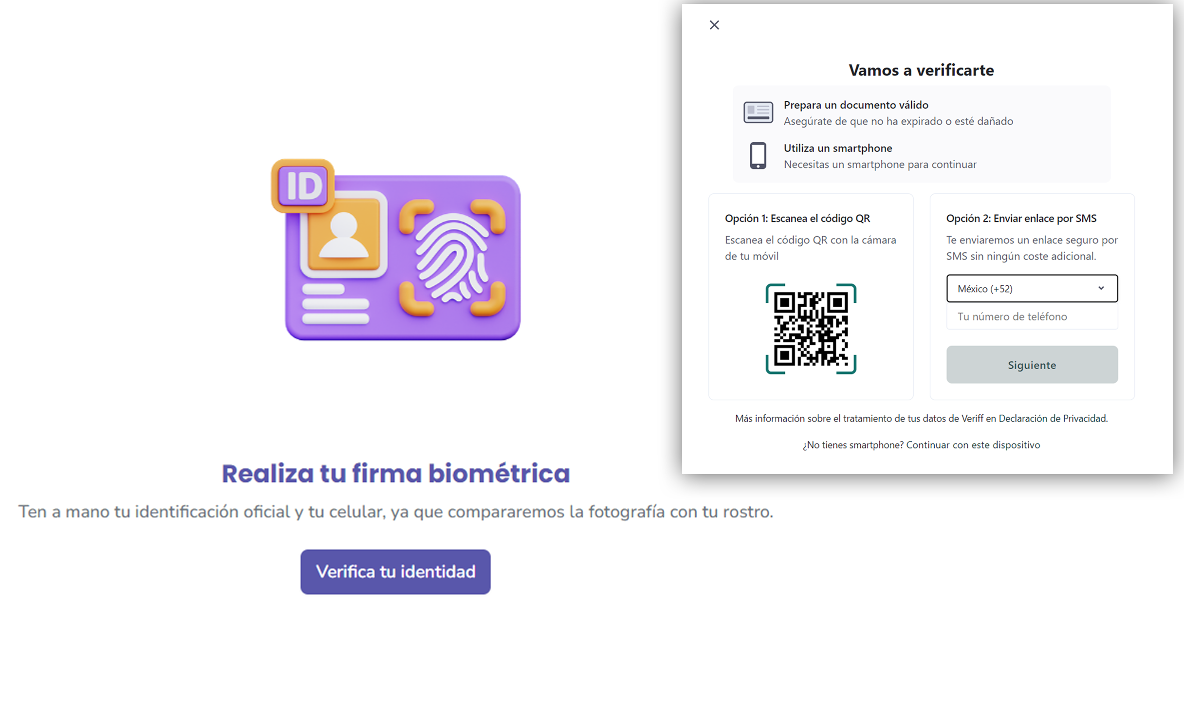
Task: Click the orange ID badge on the illustration
Action: pos(303,186)
